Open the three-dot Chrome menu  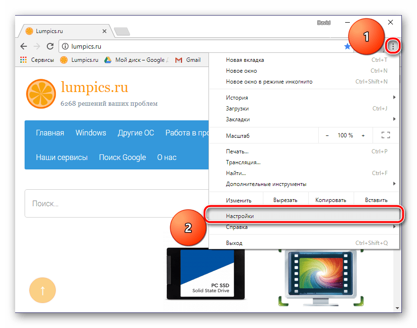(393, 46)
